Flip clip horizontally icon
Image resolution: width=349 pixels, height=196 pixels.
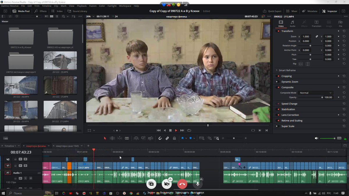(301, 64)
